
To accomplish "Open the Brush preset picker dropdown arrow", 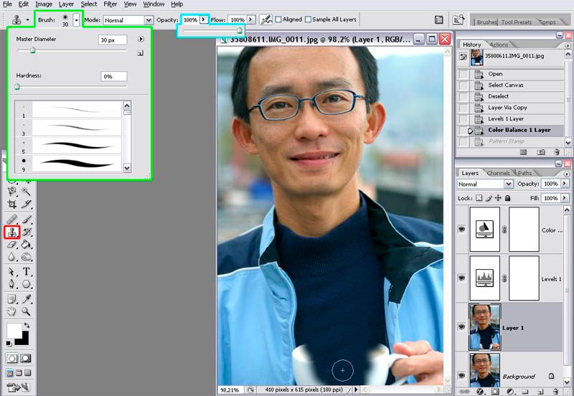I will tap(76, 20).
